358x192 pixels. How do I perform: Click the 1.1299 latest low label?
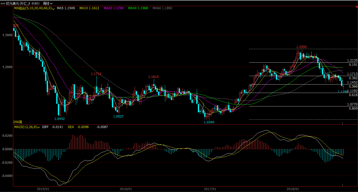(x=343, y=92)
